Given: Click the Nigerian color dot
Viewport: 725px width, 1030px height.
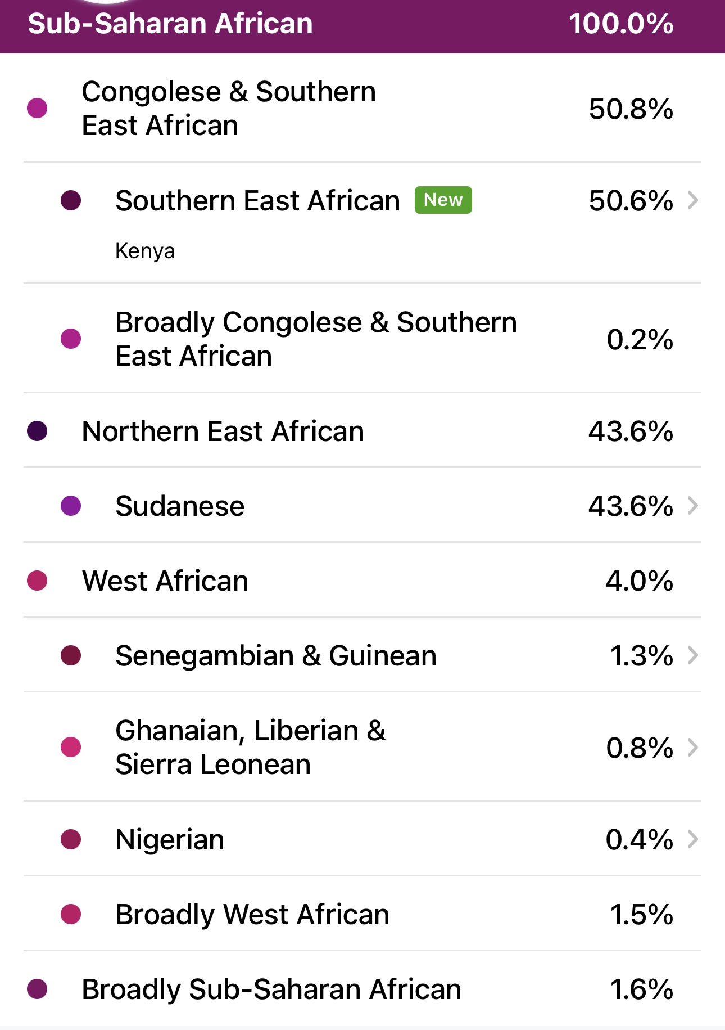Looking at the screenshot, I should 71,839.
